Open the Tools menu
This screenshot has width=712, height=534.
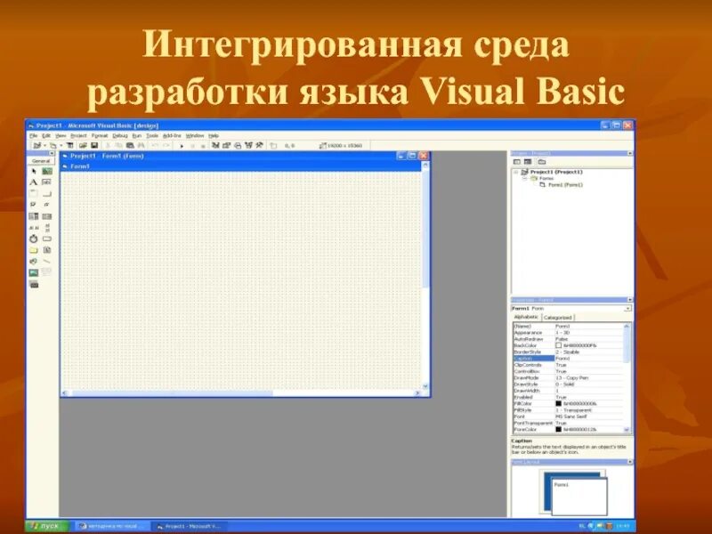pos(152,135)
